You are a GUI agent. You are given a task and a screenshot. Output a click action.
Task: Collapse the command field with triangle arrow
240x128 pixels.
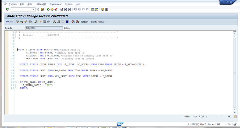(x=38, y=9)
